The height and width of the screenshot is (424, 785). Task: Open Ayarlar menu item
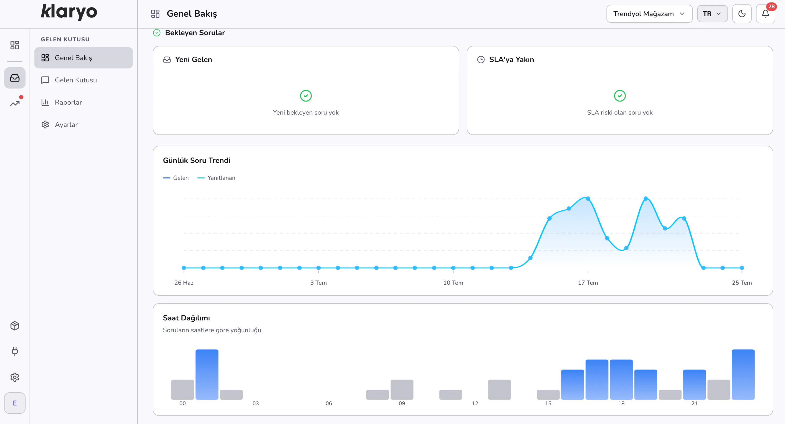[84, 125]
